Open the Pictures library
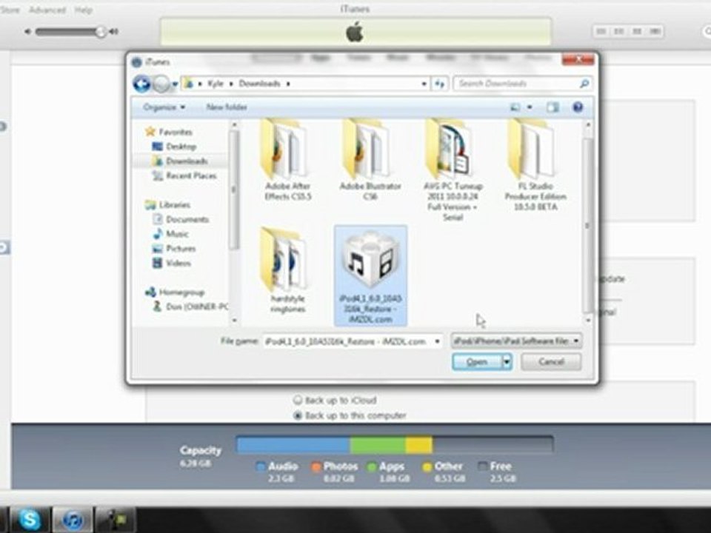 tap(175, 249)
